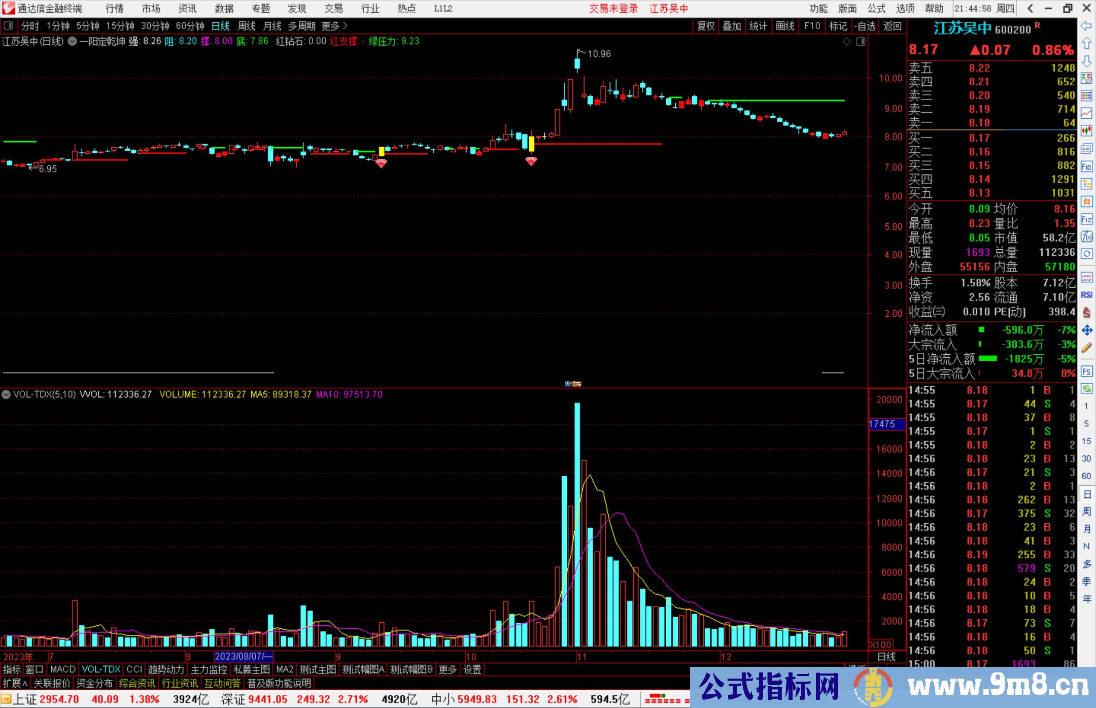Click the RSI indicator sidebar icon
Viewport: 1096px width, 708px height.
click(1086, 295)
